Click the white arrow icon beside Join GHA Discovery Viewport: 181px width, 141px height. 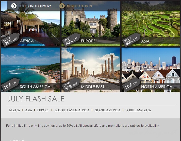coord(14,6)
